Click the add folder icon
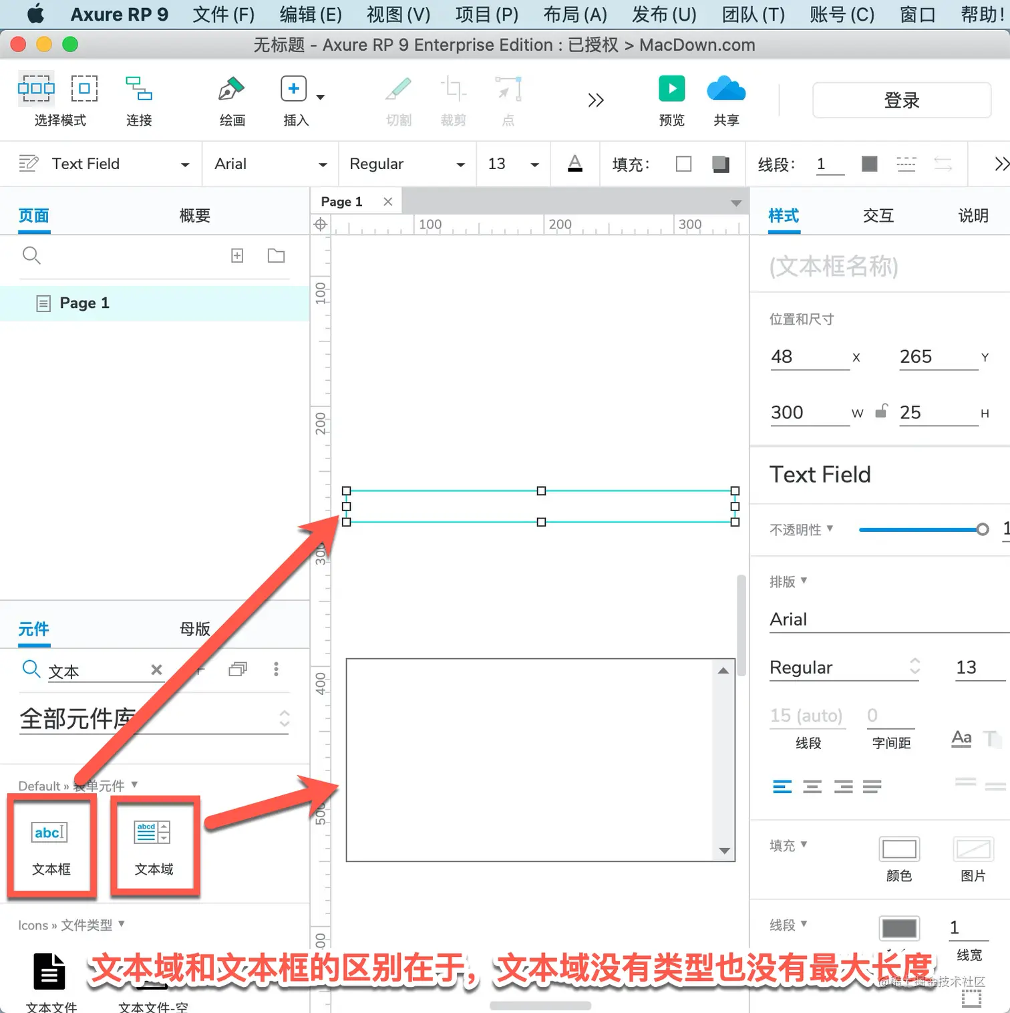Screen dimensions: 1010x1013 click(x=276, y=255)
